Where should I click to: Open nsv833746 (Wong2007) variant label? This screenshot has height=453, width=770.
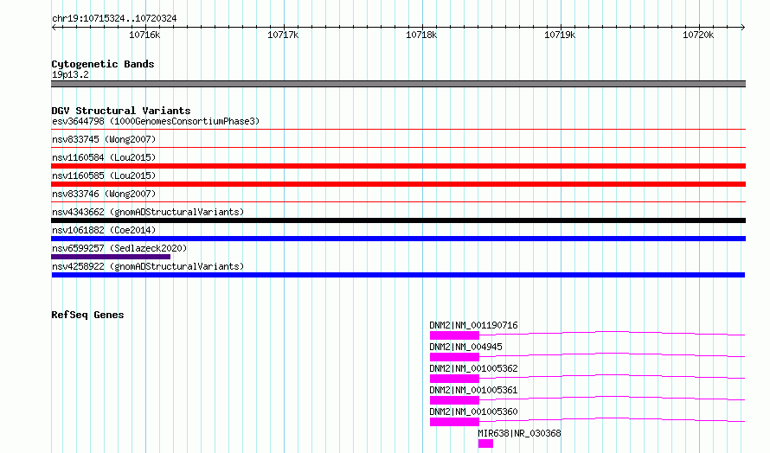[x=104, y=194]
